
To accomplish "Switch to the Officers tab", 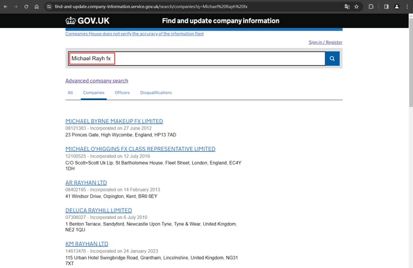I will [122, 92].
